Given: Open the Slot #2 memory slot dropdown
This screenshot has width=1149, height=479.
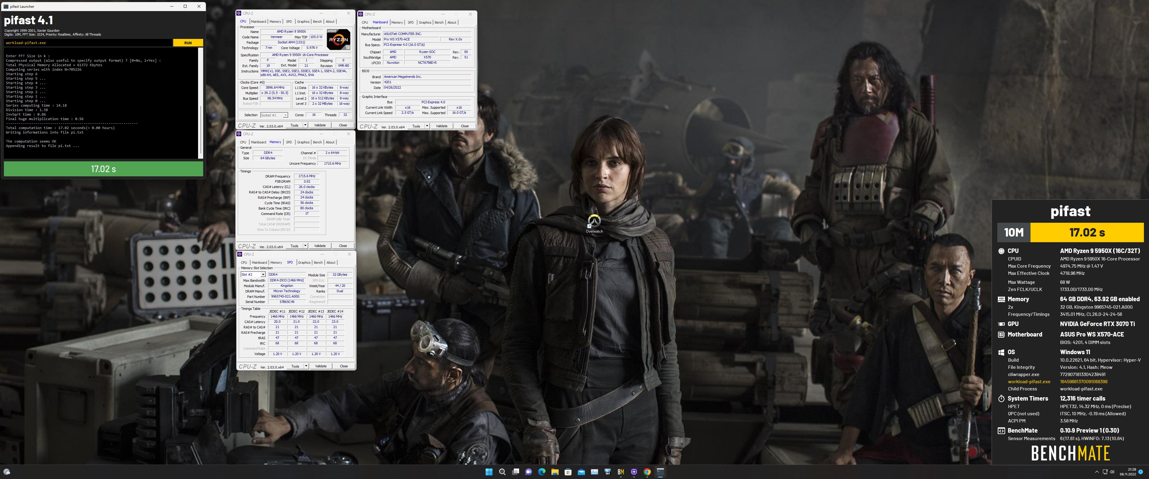Looking at the screenshot, I should pyautogui.click(x=263, y=275).
